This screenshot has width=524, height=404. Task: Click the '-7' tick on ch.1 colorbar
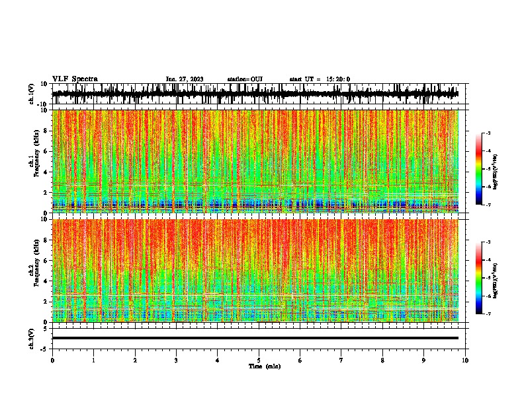tap(488, 205)
